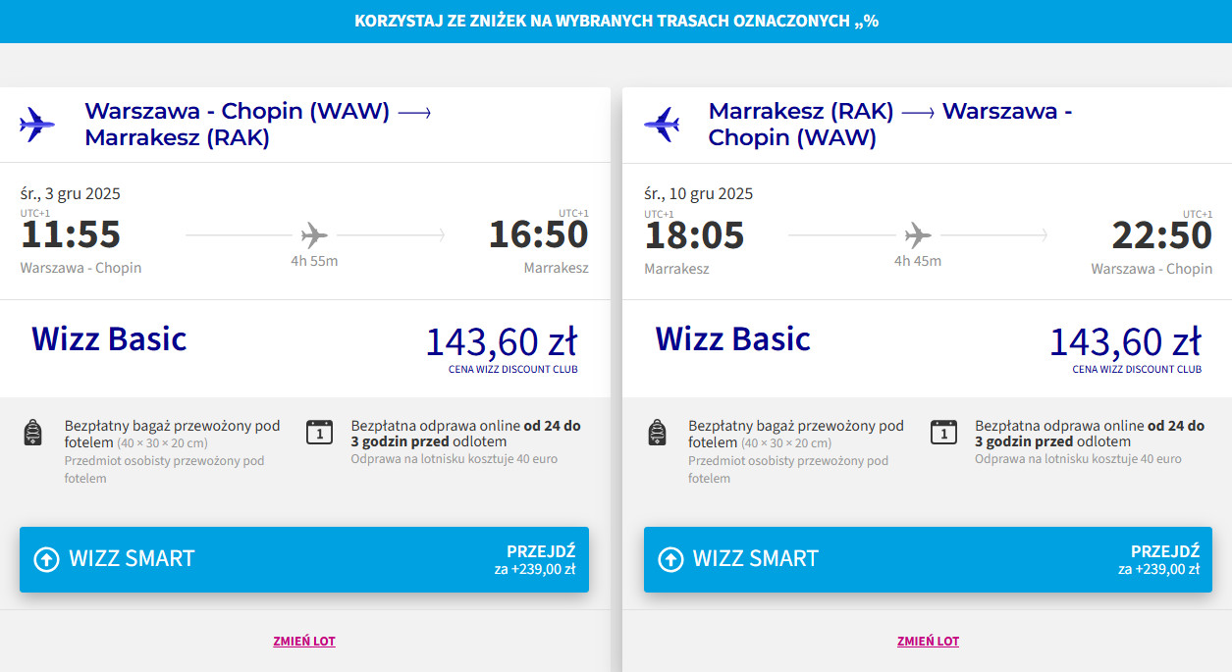Click the up-arrow icon on outbound WIZZ SMART
The height and width of the screenshot is (672, 1232).
tap(46, 559)
